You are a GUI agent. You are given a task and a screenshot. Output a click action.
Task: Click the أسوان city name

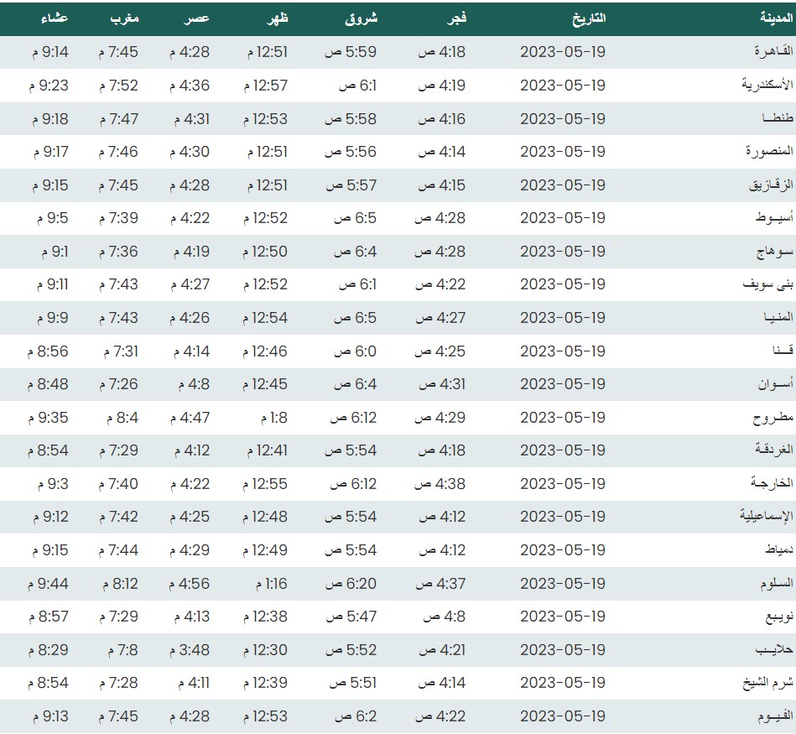[x=771, y=384]
